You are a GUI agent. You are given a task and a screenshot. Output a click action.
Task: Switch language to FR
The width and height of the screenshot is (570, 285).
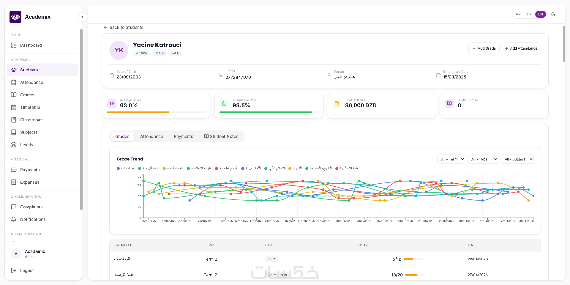coord(529,14)
